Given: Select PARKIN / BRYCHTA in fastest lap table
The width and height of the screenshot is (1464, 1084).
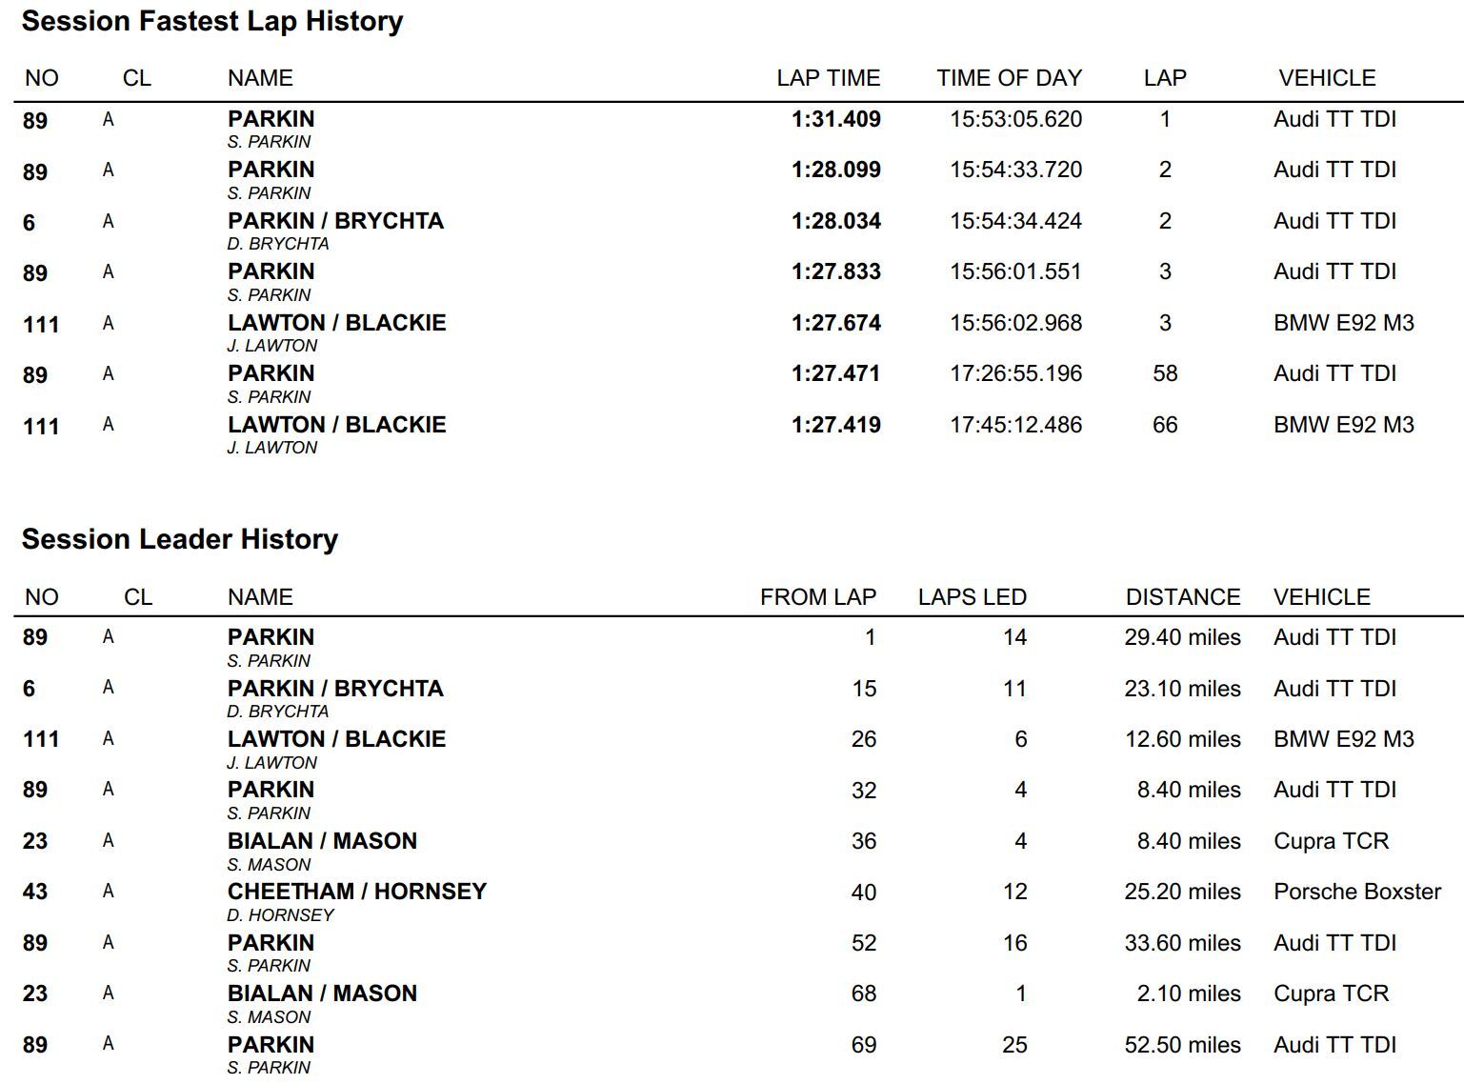Looking at the screenshot, I should click(x=335, y=221).
